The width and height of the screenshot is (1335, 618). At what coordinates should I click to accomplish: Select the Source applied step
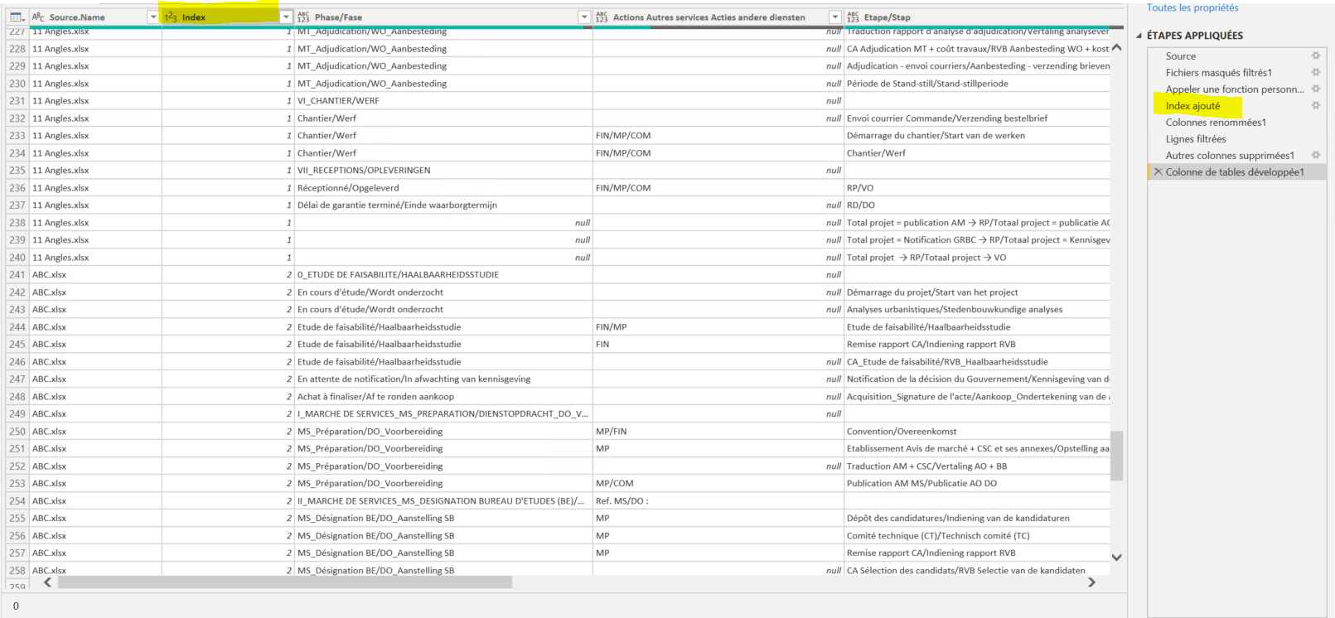[1180, 56]
